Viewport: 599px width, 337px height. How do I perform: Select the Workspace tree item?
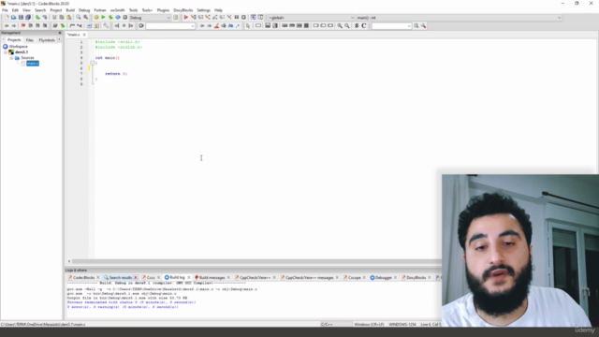click(19, 46)
